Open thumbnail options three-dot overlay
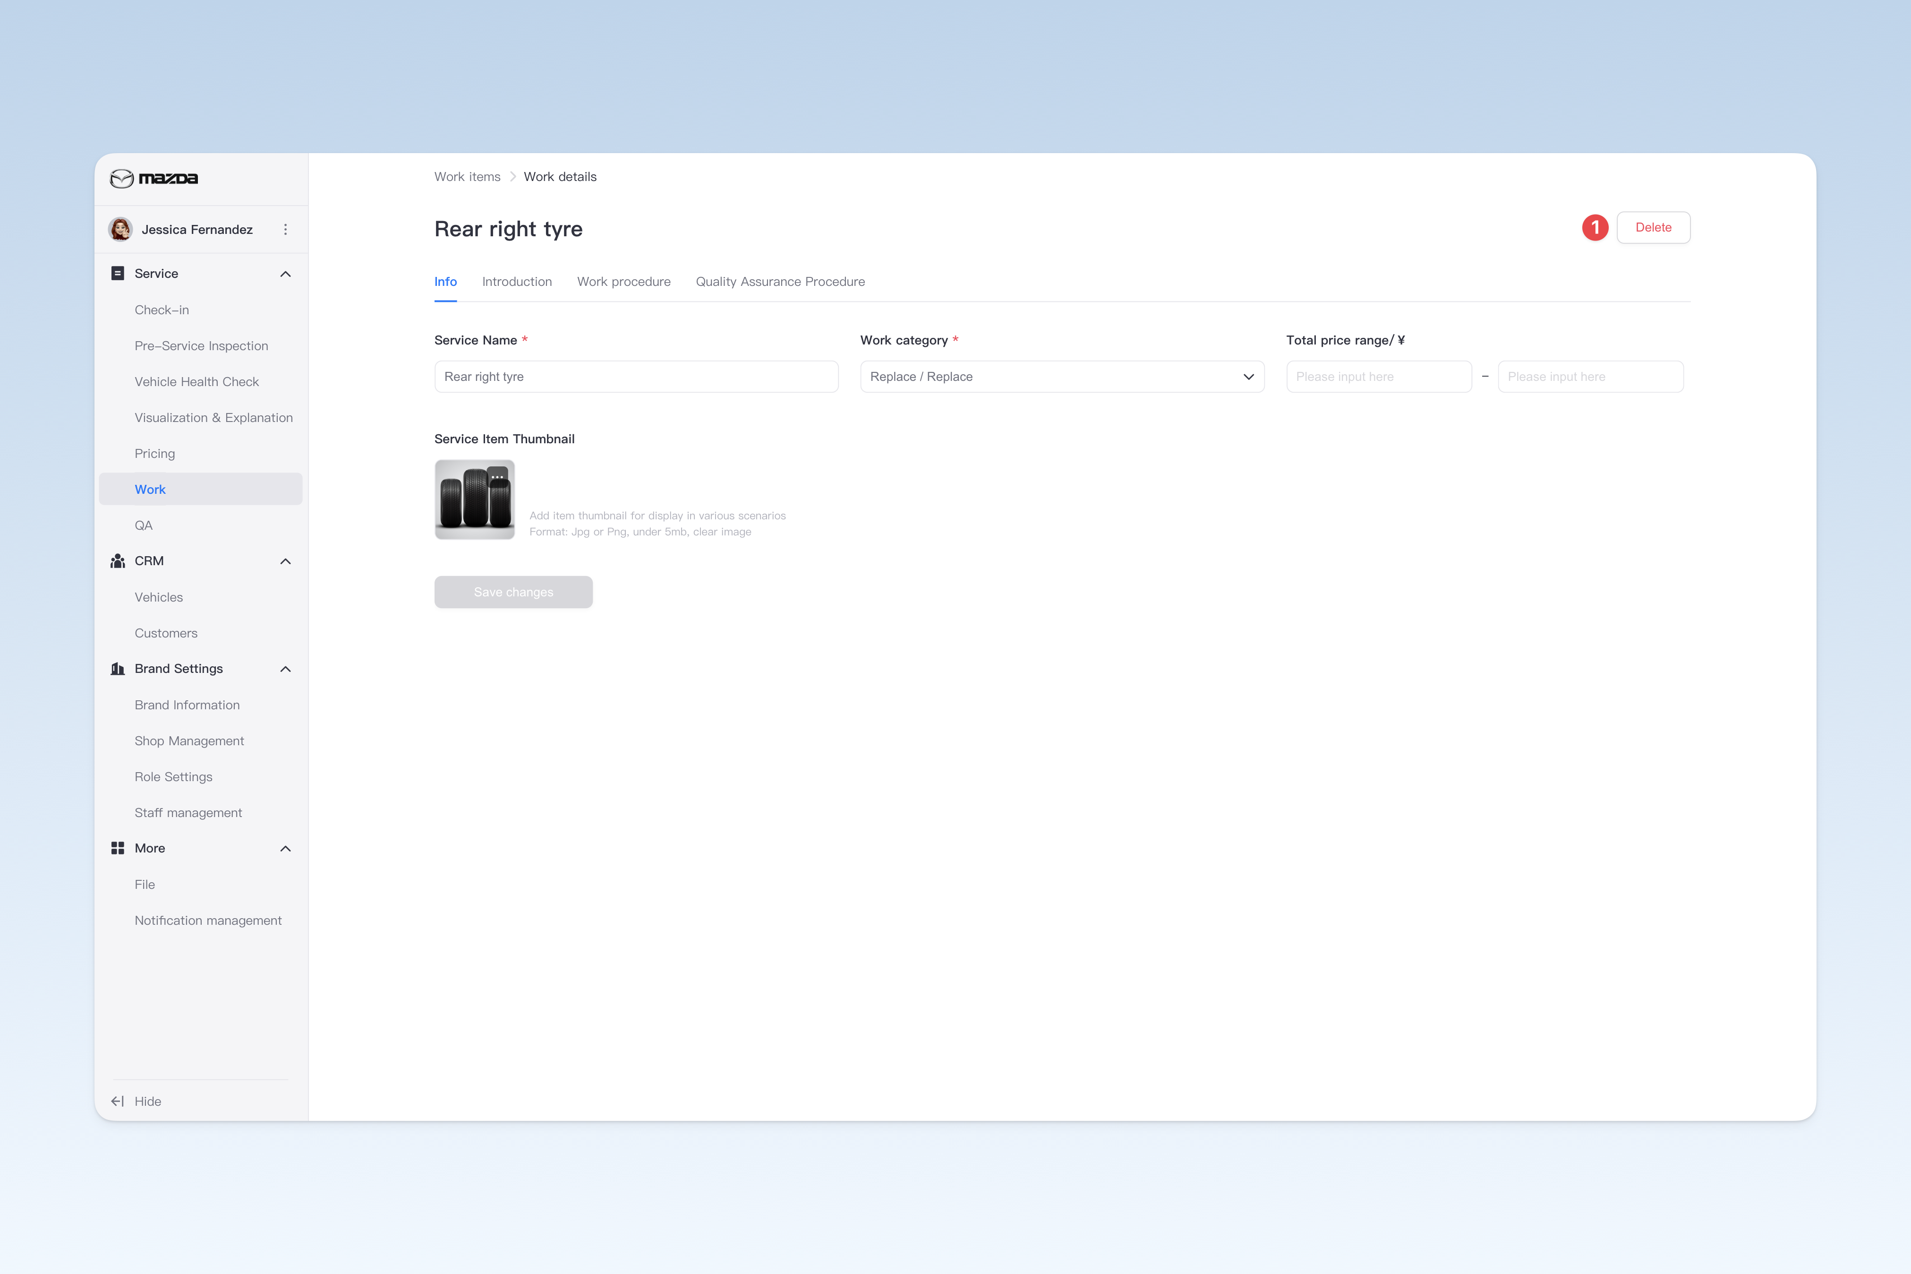Screen dimensions: 1911x1274 497,477
